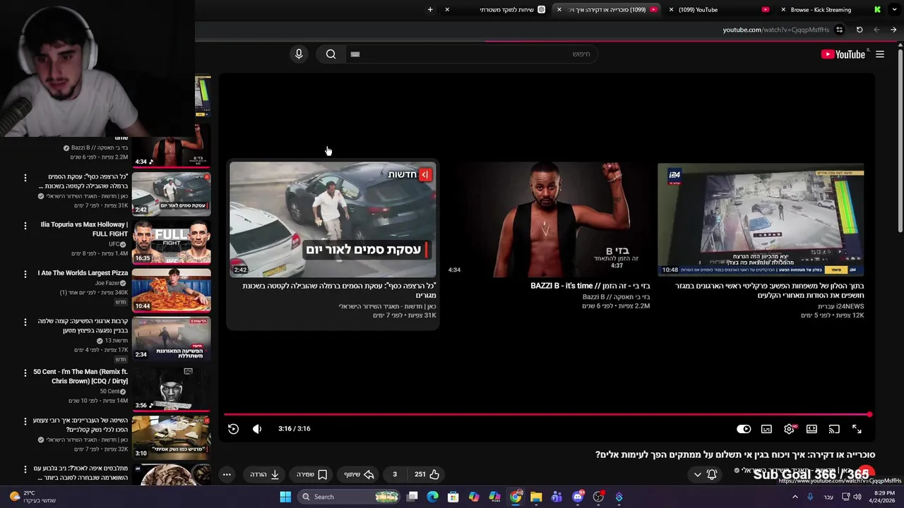The image size is (904, 508).
Task: Open File Explorer from the taskbar
Action: tap(536, 497)
